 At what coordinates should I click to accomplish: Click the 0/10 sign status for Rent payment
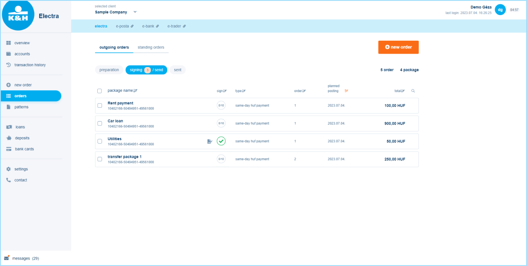tap(221, 106)
